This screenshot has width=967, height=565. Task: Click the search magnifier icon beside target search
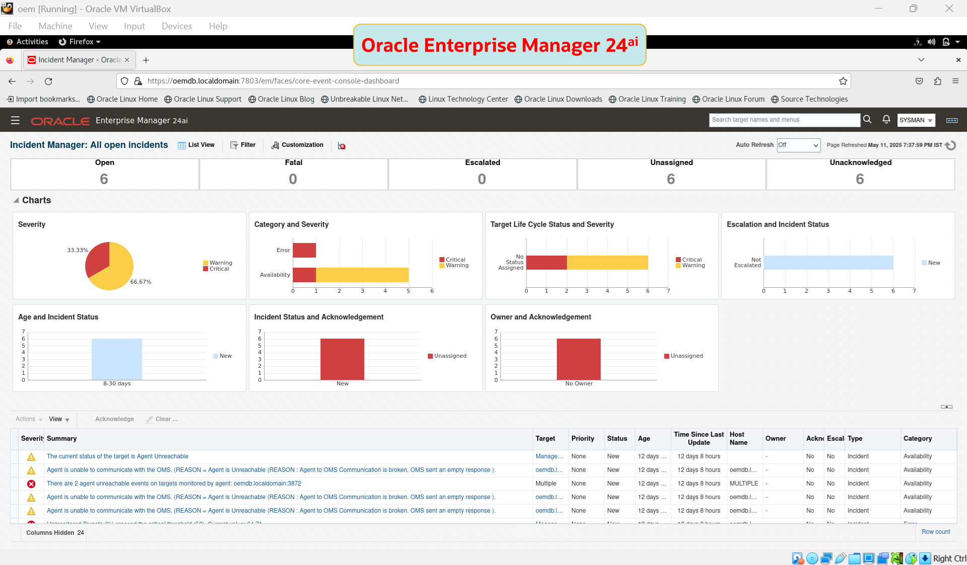tap(867, 119)
